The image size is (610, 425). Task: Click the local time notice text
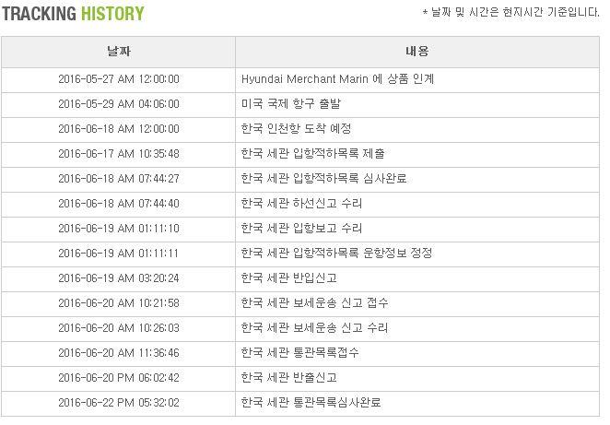tap(510, 12)
